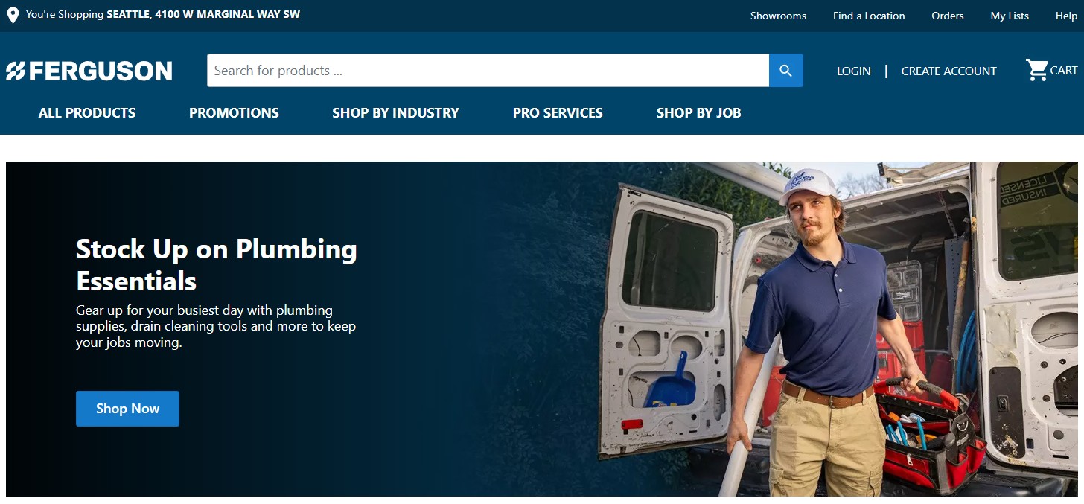Select the CREATE ACCOUNT link

coord(948,71)
